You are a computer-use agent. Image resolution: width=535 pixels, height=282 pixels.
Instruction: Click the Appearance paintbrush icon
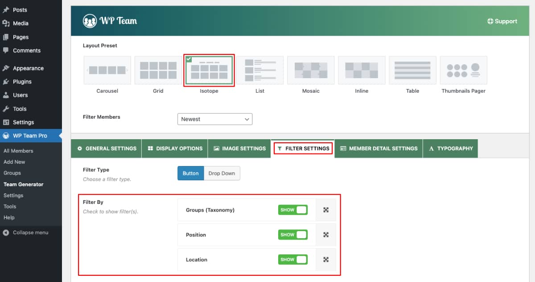pyautogui.click(x=6, y=68)
